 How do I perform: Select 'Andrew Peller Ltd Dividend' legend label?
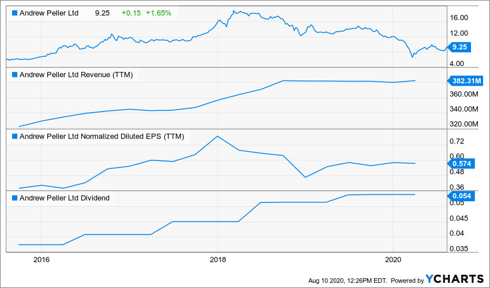pos(65,198)
